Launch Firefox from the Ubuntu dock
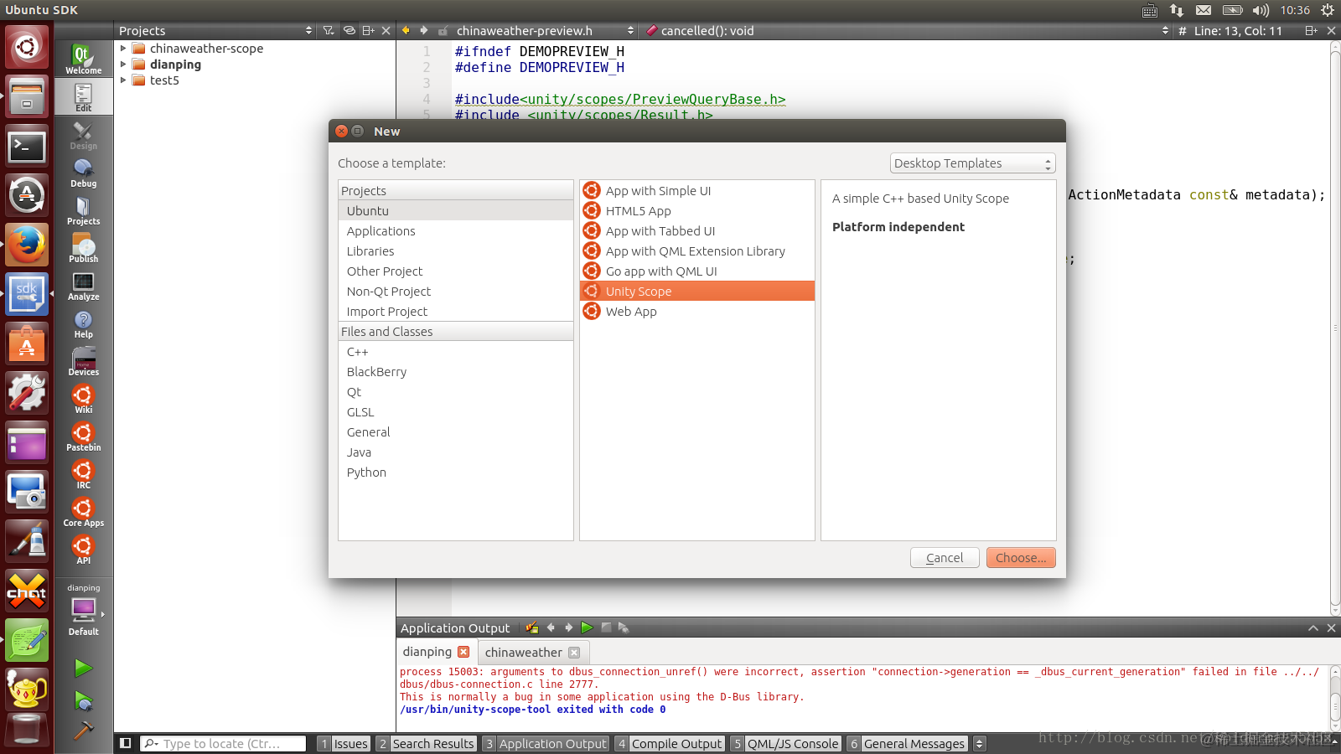This screenshot has width=1341, height=754. [27, 245]
